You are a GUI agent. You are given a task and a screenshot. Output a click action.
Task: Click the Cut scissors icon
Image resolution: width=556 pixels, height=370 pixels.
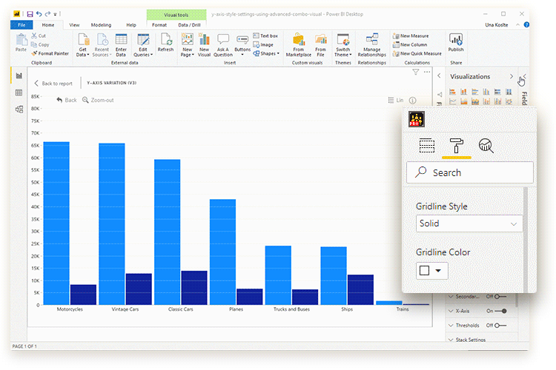click(x=34, y=36)
